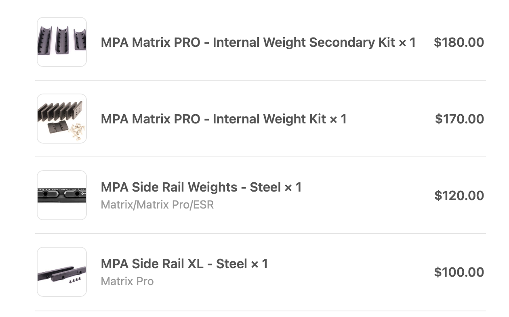Screen dimensions: 509x317
Task: Click the divider line under the $180.00 row
Action: point(261,80)
